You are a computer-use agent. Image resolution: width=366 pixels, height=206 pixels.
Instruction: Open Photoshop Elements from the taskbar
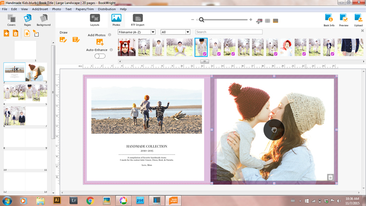(x=140, y=201)
